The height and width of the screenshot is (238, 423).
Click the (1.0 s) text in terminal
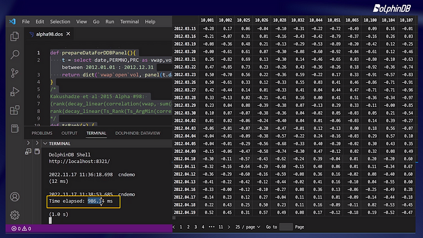(59, 214)
